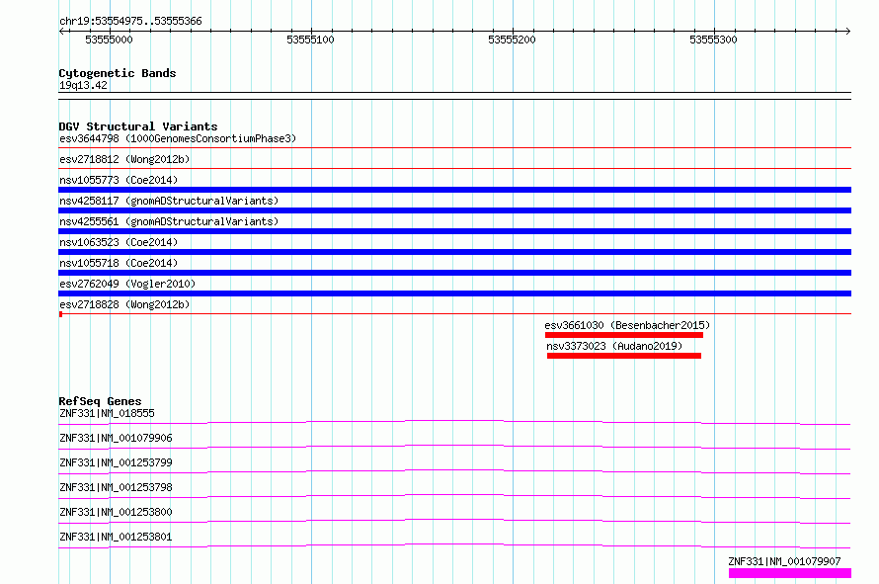This screenshot has height=584, width=879.
Task: Click the small red start marker of esv2718828
Action: pyautogui.click(x=60, y=314)
